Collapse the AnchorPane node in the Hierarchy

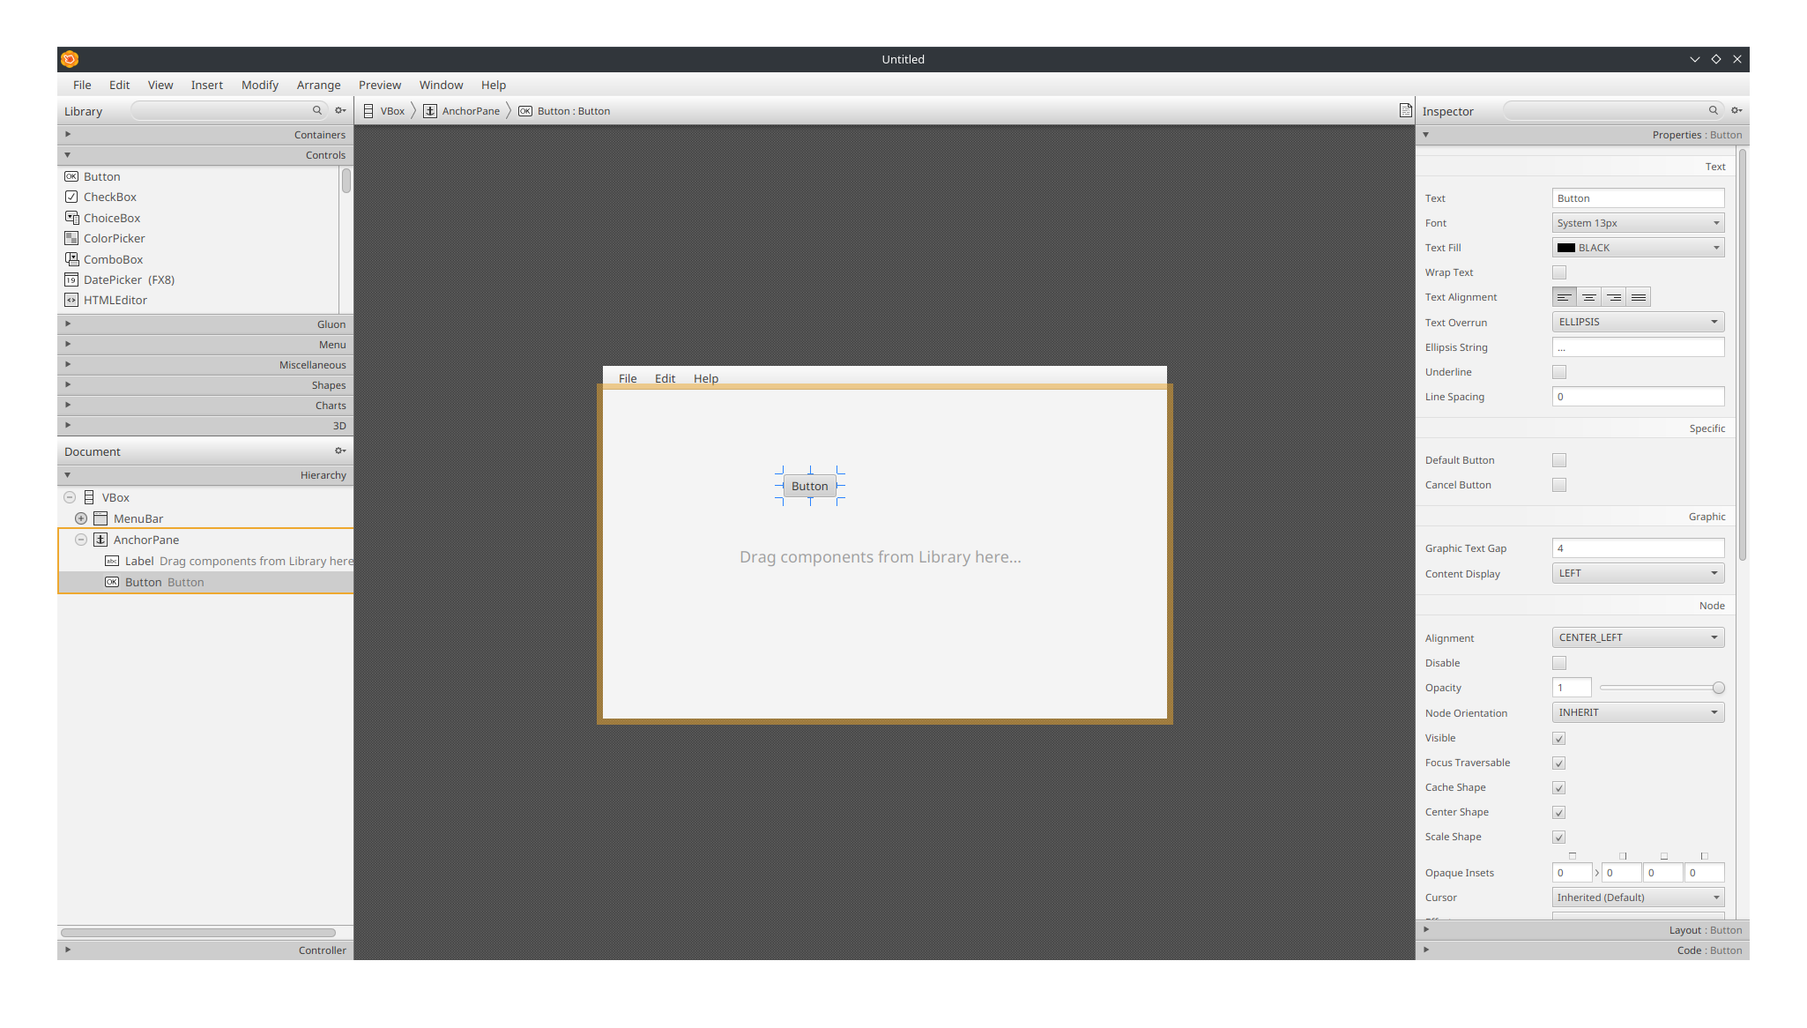81,540
